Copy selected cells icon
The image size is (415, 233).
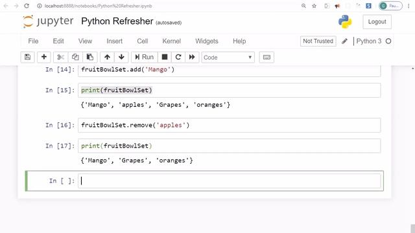(75, 57)
